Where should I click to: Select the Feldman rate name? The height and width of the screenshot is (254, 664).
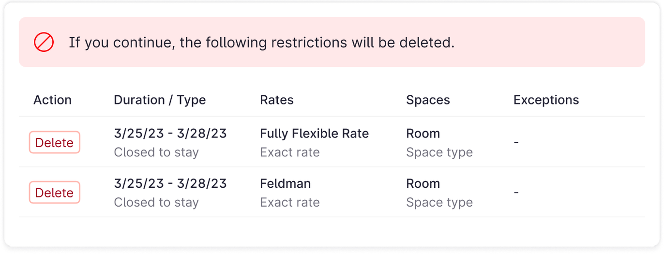click(x=286, y=184)
